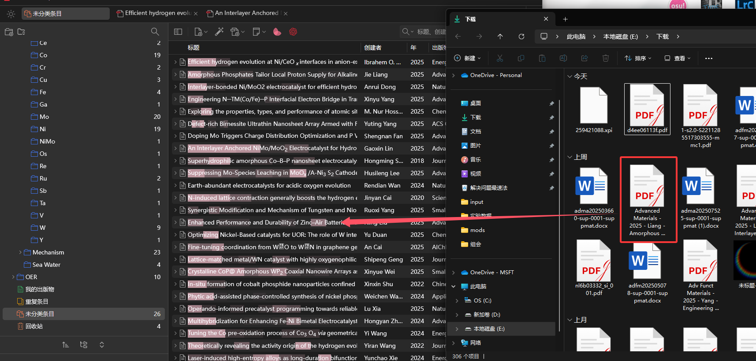Expand the OER collection
The width and height of the screenshot is (756, 361).
coord(13,277)
